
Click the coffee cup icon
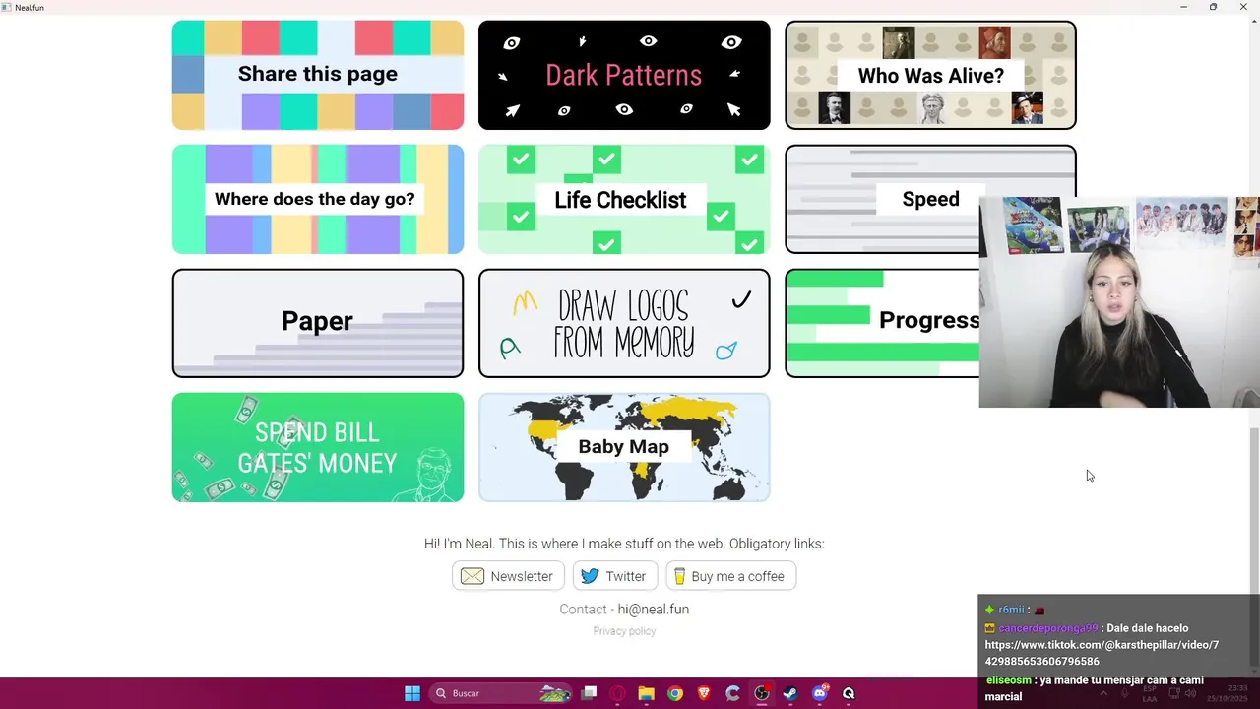(679, 576)
